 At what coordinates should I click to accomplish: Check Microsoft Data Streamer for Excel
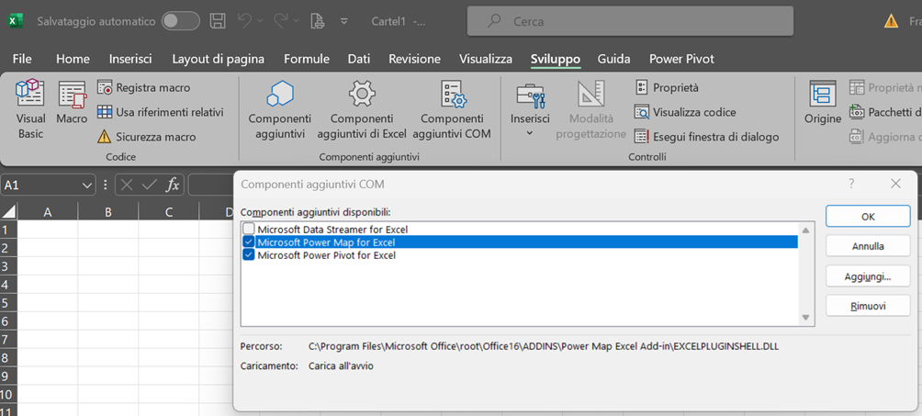(x=249, y=230)
